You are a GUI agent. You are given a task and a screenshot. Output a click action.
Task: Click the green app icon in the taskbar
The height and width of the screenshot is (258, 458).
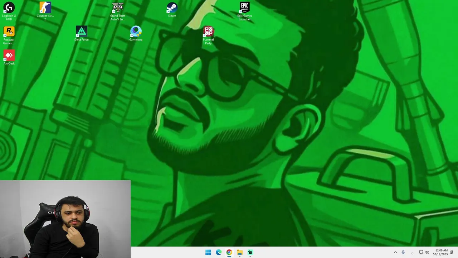(250, 252)
